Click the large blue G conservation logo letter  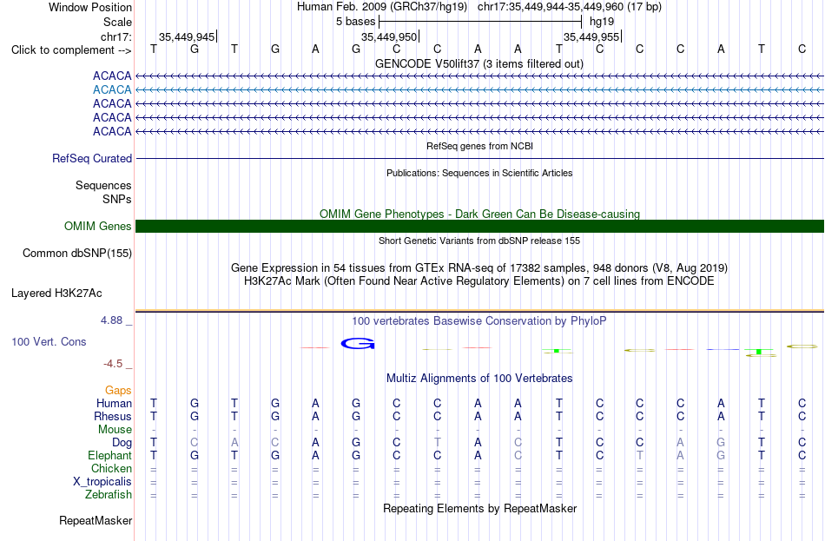click(358, 344)
